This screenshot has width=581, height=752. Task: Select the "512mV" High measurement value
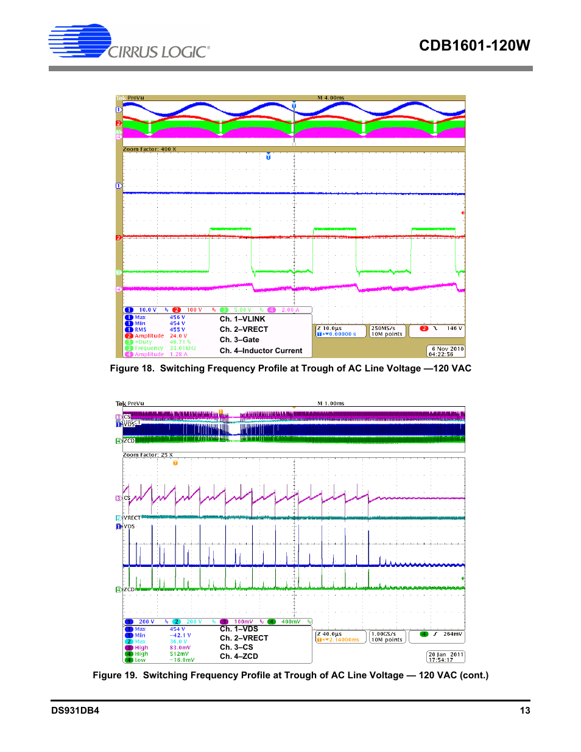(x=179, y=654)
